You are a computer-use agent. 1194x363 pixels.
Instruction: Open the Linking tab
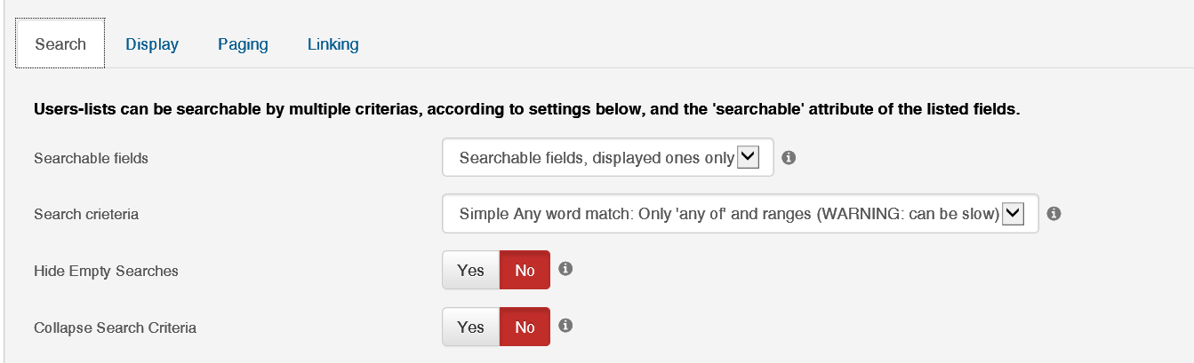pos(333,43)
